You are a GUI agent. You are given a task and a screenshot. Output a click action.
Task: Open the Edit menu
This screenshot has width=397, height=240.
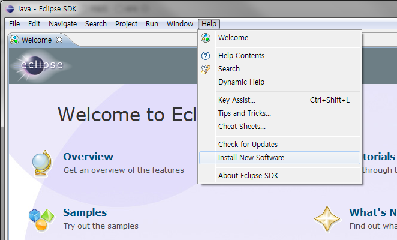(34, 24)
